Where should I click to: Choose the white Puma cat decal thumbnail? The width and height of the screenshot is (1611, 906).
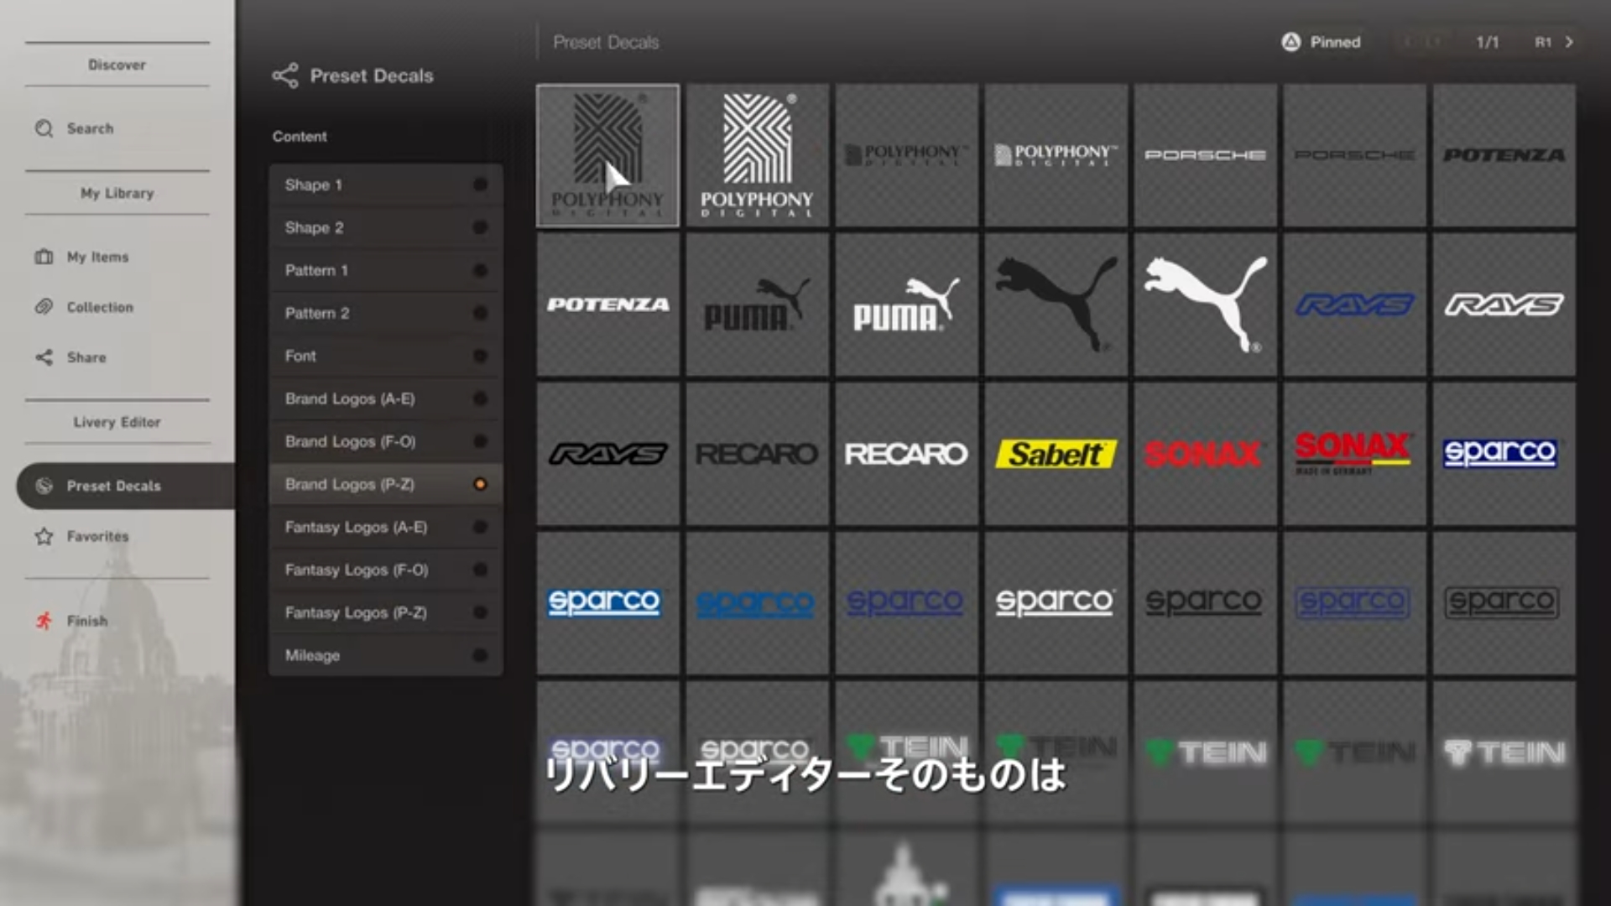coord(1205,305)
